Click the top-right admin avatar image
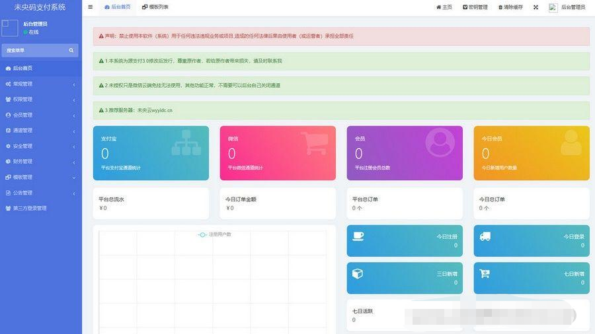 coord(553,7)
